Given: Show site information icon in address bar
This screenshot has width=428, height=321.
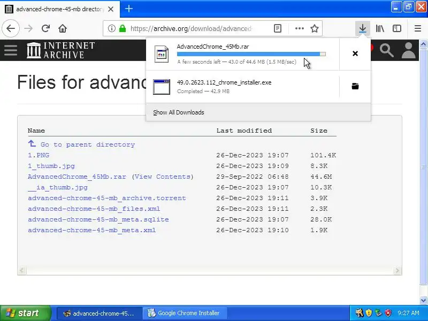Looking at the screenshot, I should 111,28.
